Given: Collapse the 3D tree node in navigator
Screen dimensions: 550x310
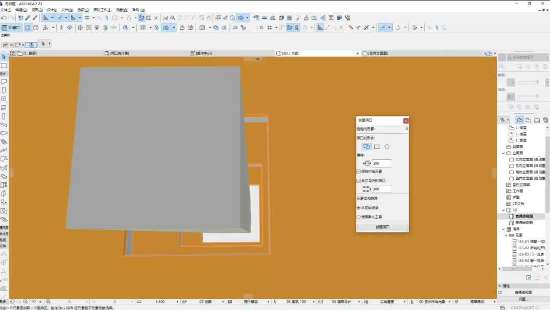Looking at the screenshot, I should point(503,210).
